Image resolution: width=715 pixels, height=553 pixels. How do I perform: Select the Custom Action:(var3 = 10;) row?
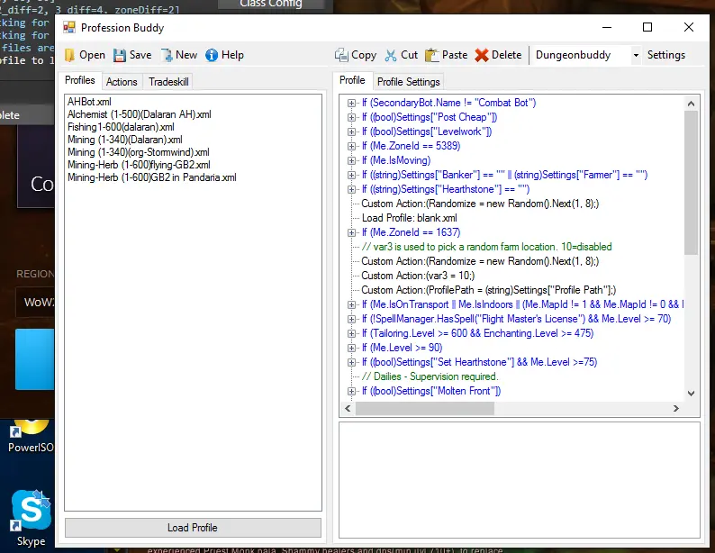click(x=418, y=276)
